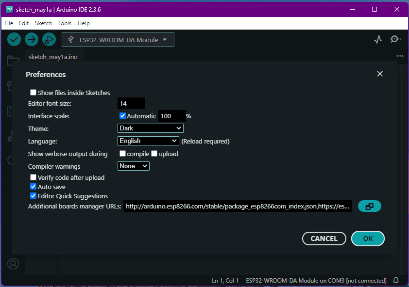The width and height of the screenshot is (409, 287).
Task: Toggle verbose output during compile checkbox
Action: pyautogui.click(x=122, y=154)
